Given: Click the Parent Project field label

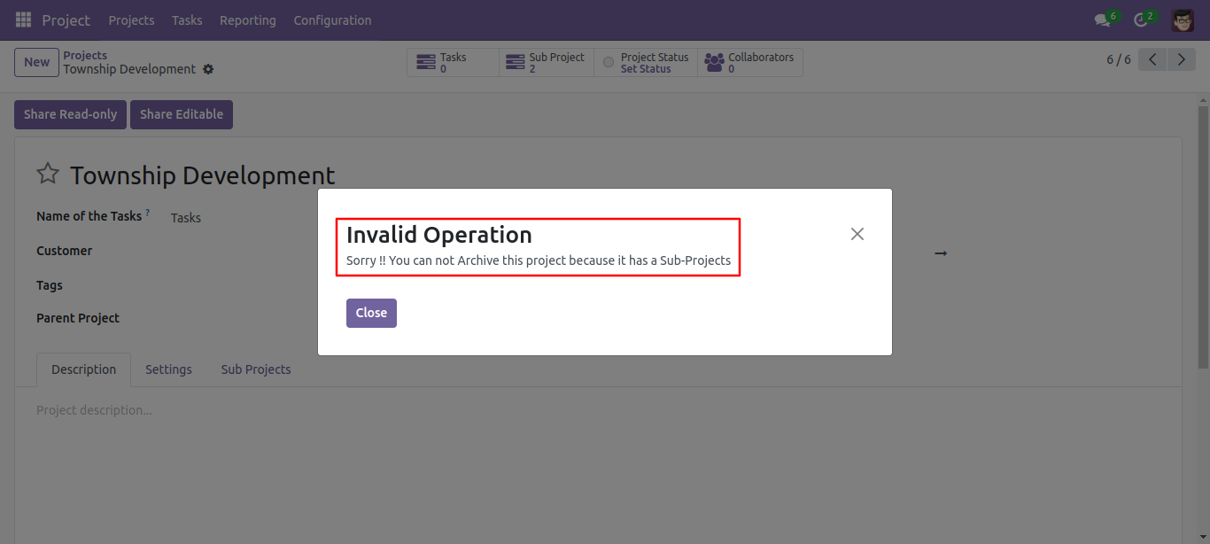Looking at the screenshot, I should (x=78, y=318).
